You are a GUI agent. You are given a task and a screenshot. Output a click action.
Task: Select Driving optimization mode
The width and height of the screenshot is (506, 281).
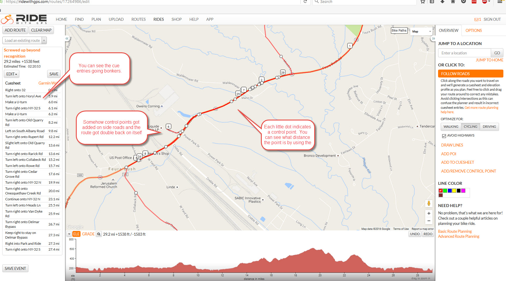coord(489,127)
